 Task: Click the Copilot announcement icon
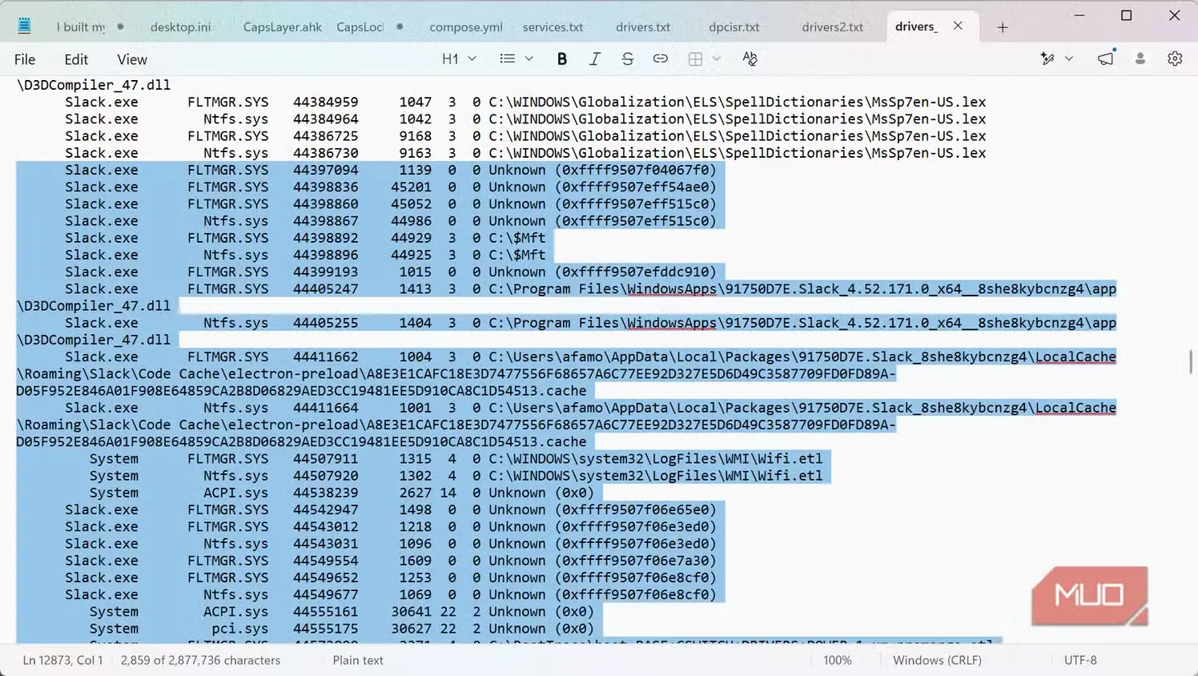(x=1106, y=58)
